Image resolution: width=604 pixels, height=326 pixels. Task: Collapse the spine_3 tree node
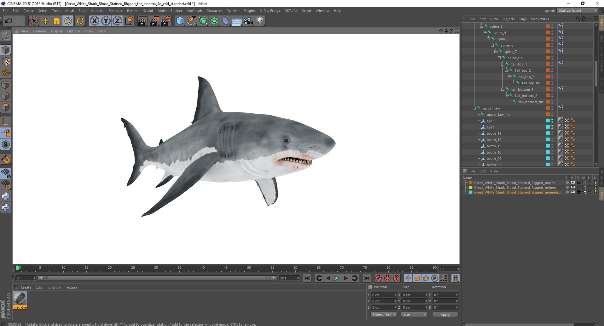click(x=481, y=26)
